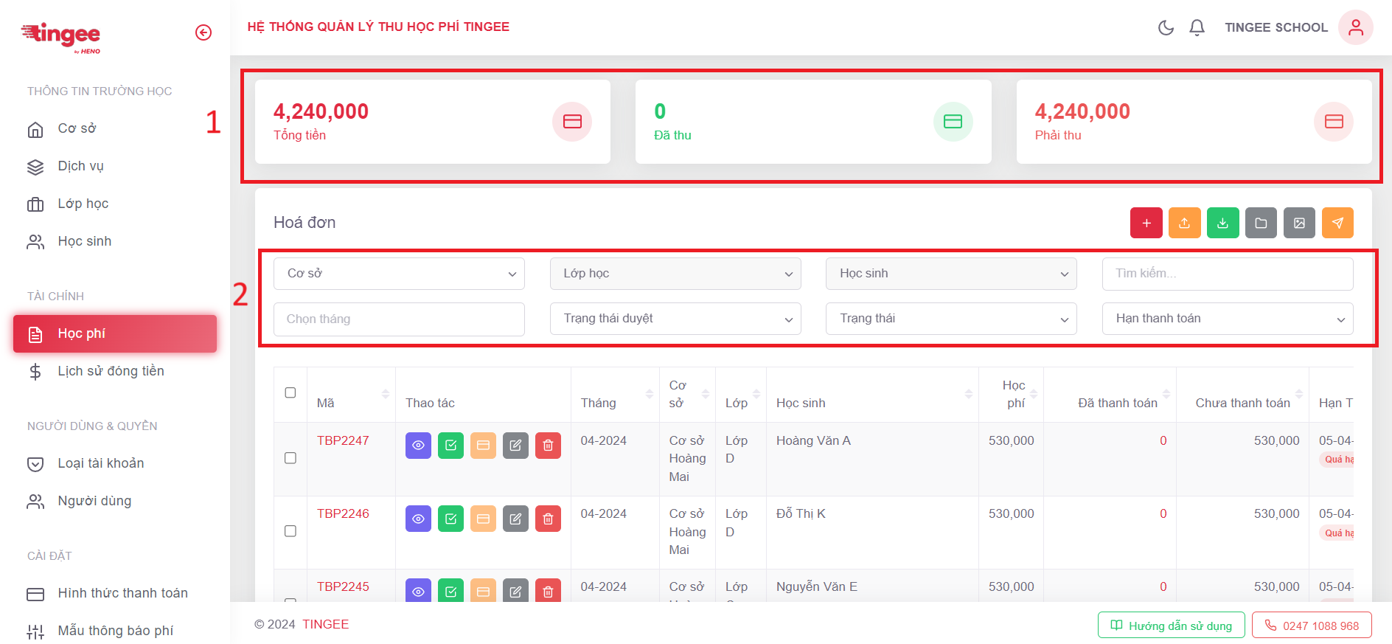Tick the checkbox for invoice TBP2247
1392x644 pixels.
[290, 458]
